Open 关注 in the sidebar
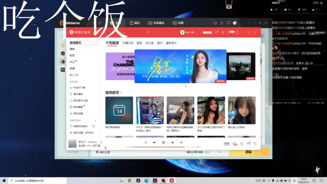Image resolution: width=327 pixels, height=184 pixels. [72, 62]
